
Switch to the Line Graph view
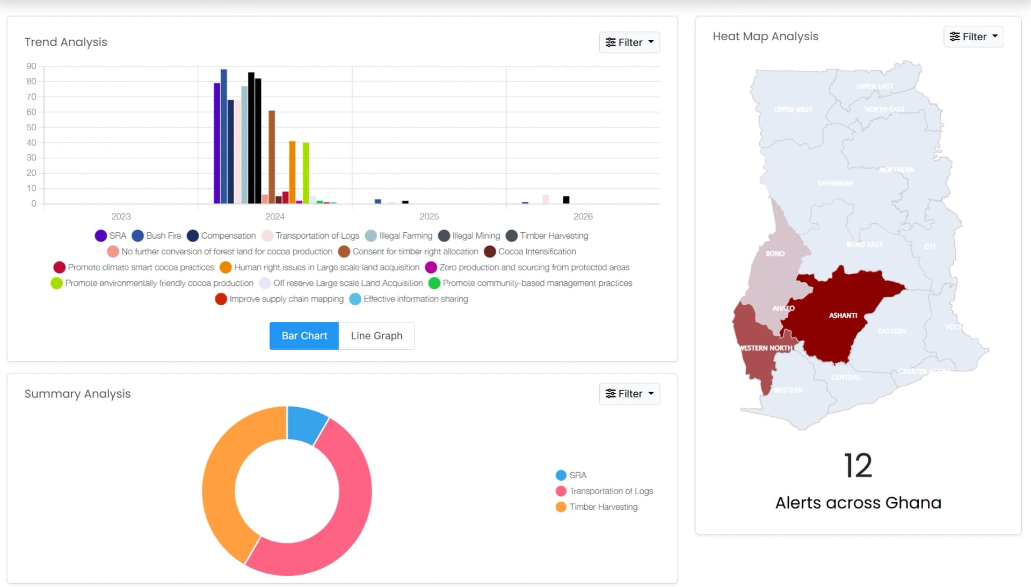point(376,336)
